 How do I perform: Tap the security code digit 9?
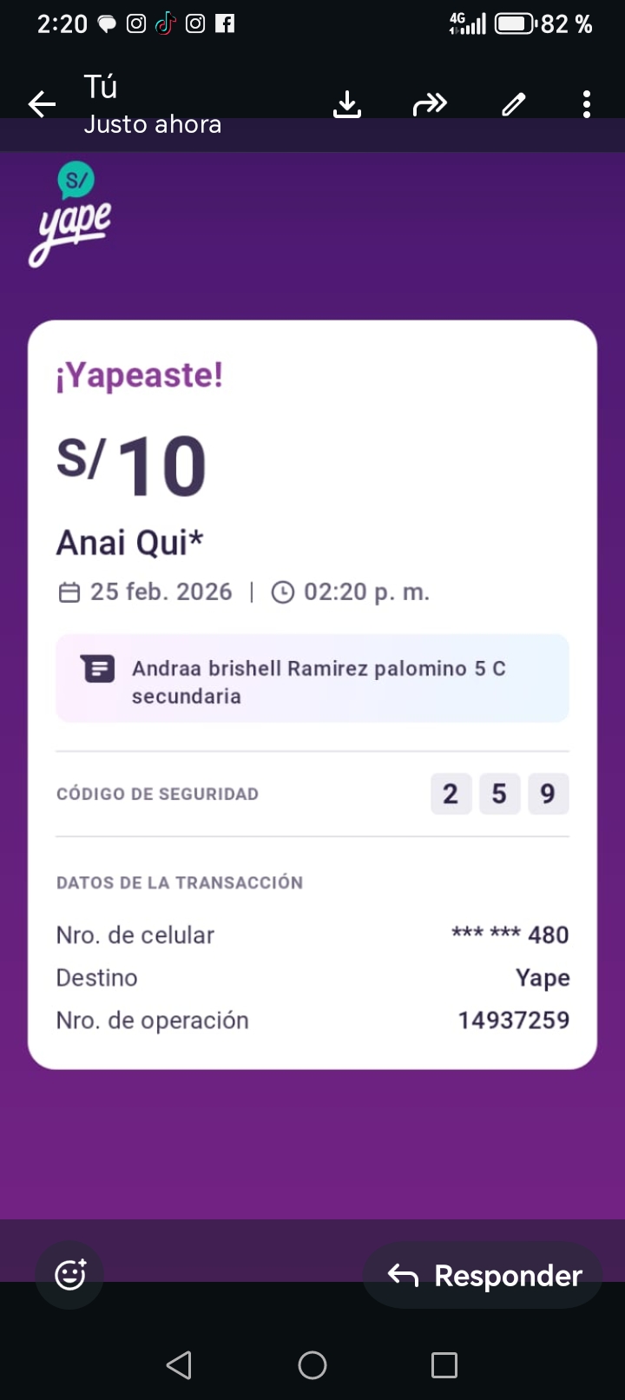click(548, 794)
